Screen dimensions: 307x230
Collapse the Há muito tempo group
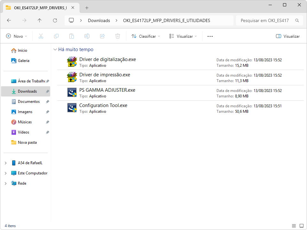point(55,50)
